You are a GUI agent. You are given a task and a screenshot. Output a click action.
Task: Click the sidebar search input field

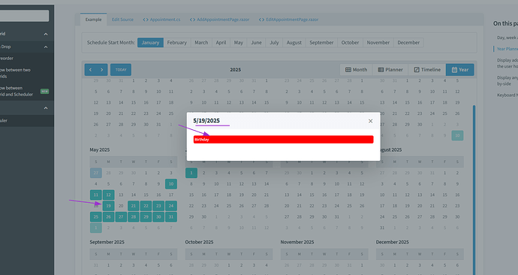[23, 16]
